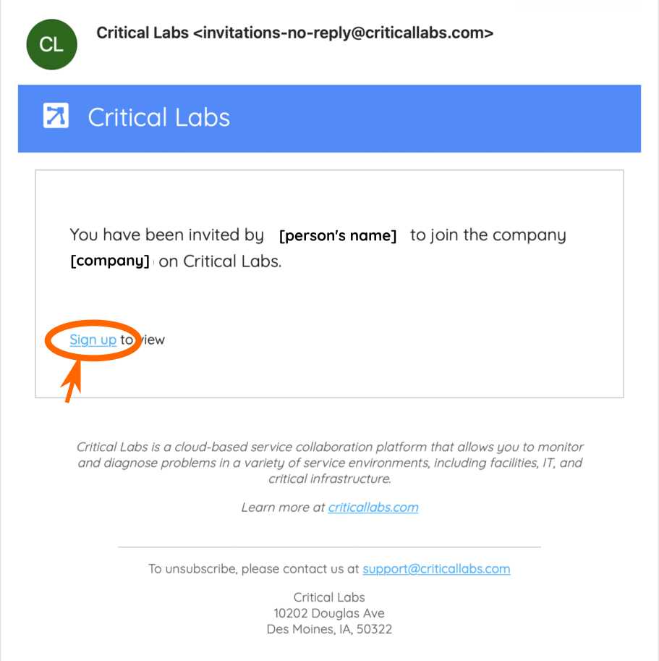659x661 pixels.
Task: Click the 'To unsubscribe, please contact us' text
Action: (253, 568)
